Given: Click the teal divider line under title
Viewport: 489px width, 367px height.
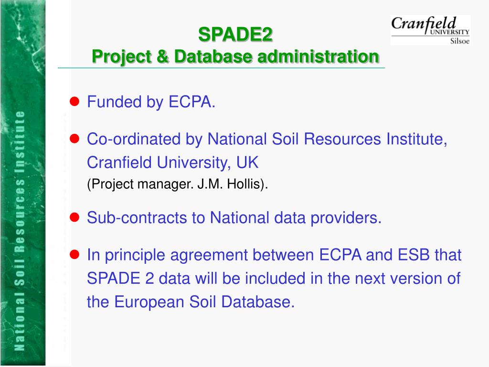Looking at the screenshot, I should point(221,67).
